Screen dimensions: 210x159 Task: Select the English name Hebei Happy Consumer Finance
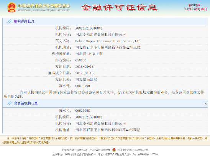(108, 41)
